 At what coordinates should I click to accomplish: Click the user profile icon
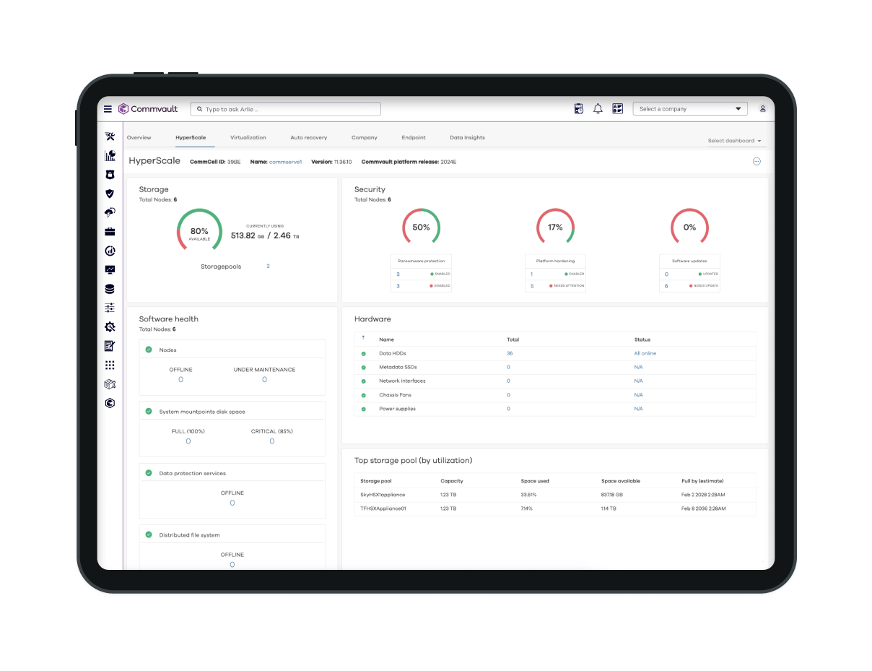click(762, 109)
